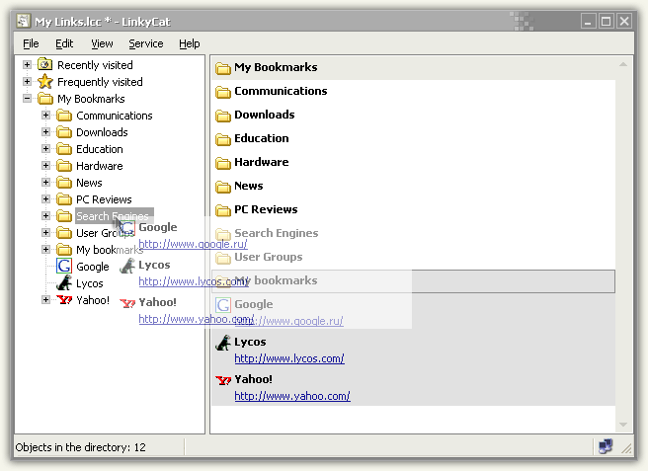Viewport: 648px width, 471px height.
Task: Select Recently visited in the tree
Action: 95,65
